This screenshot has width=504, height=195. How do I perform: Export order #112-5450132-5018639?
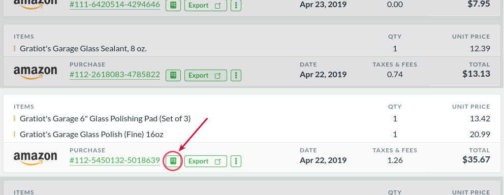click(206, 161)
